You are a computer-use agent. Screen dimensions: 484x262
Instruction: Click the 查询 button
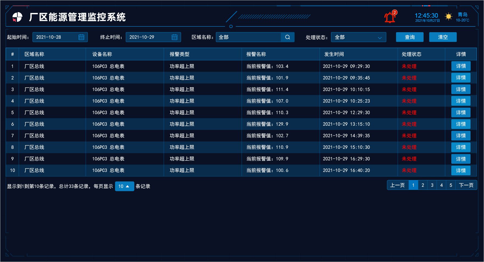tap(410, 37)
